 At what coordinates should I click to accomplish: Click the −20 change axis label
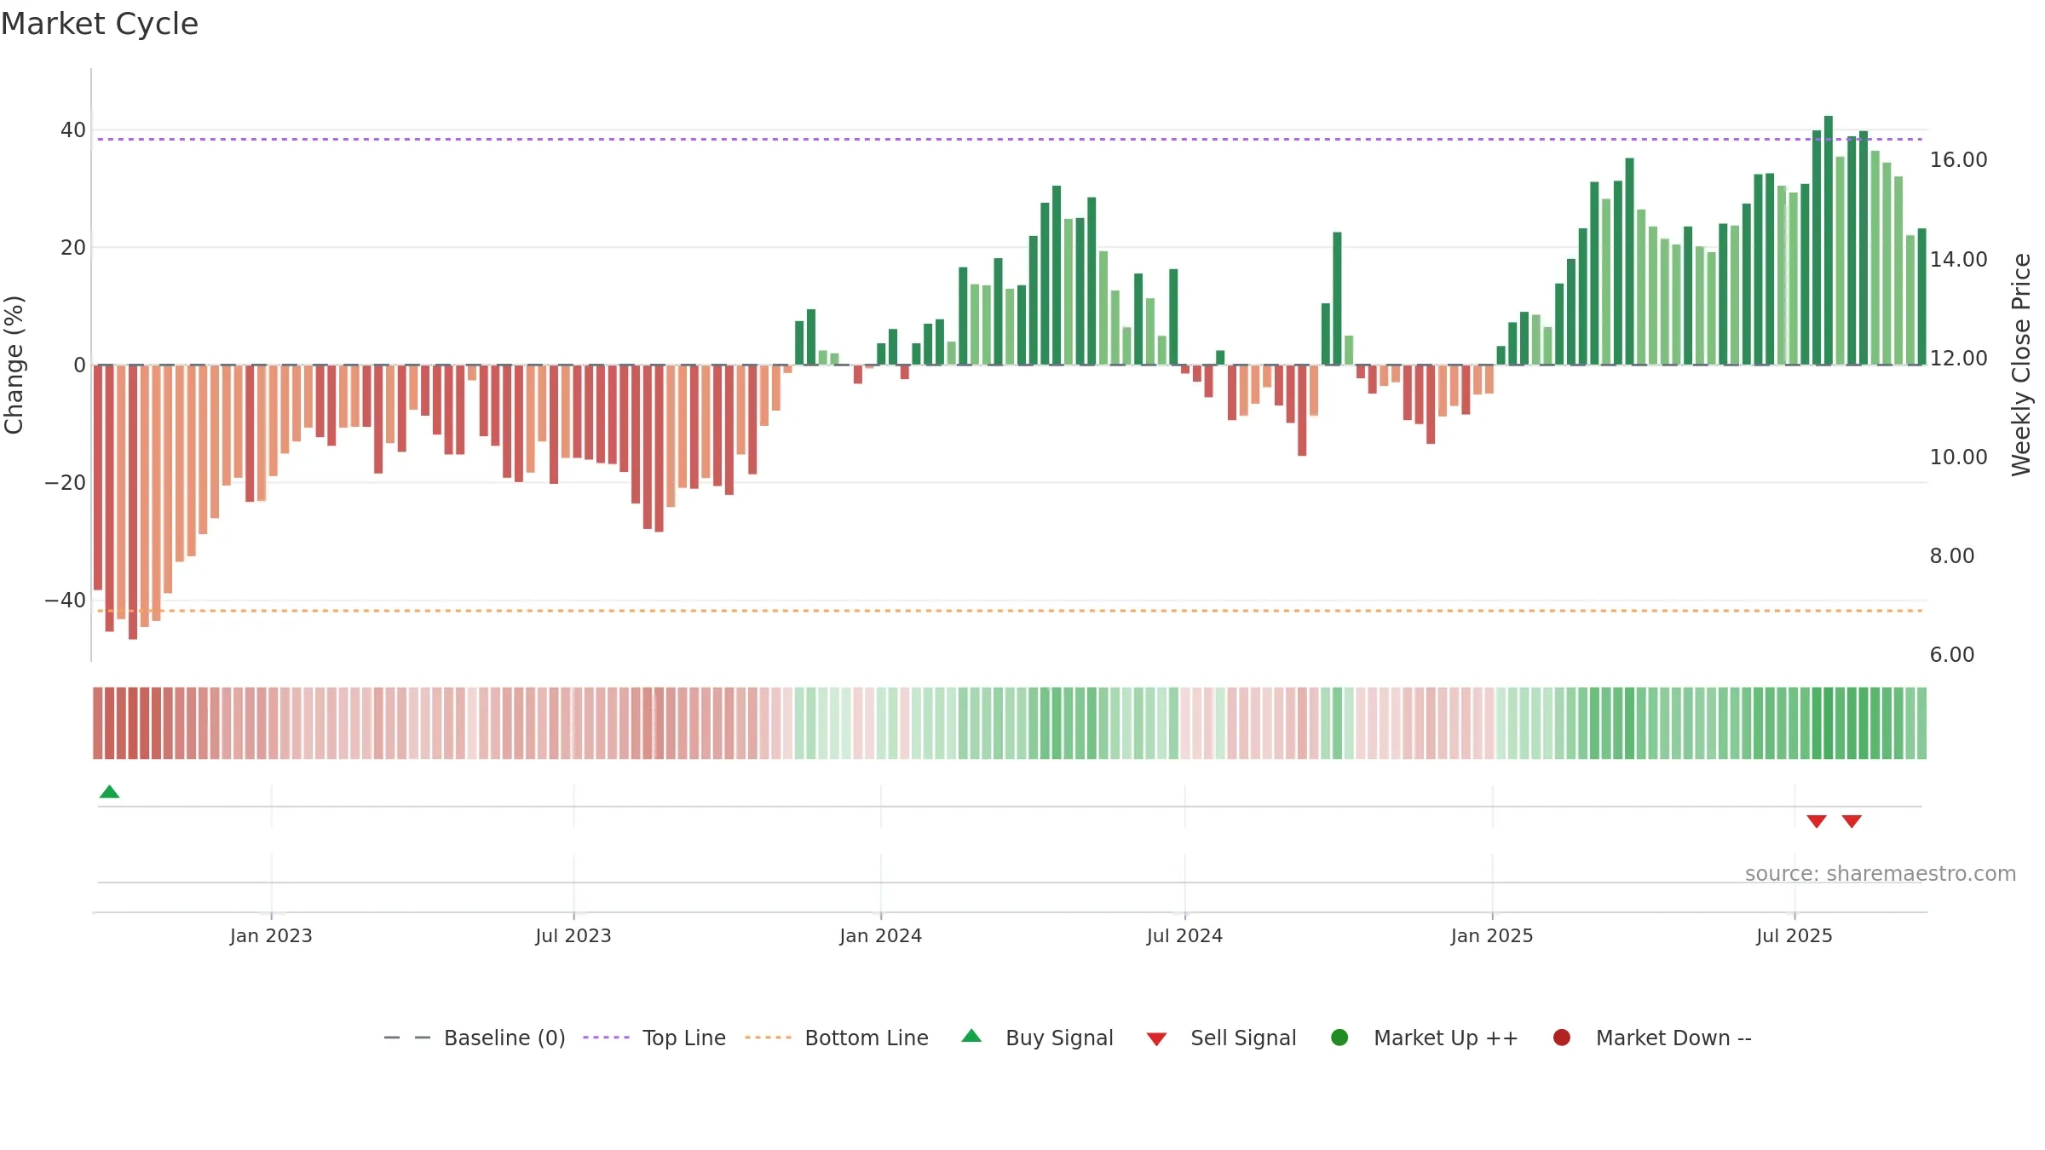click(66, 483)
